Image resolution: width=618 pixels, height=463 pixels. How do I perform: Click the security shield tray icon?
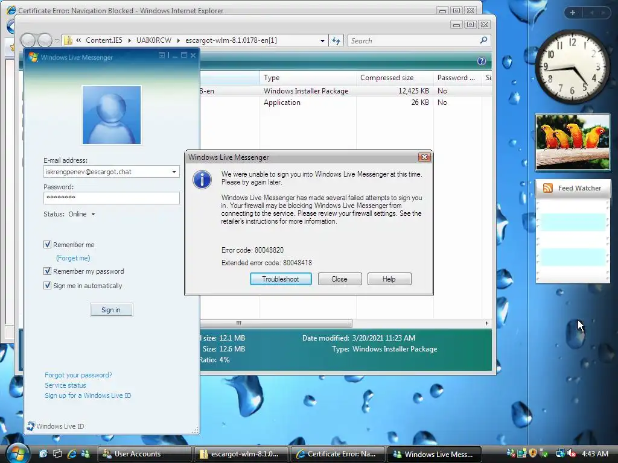[532, 453]
